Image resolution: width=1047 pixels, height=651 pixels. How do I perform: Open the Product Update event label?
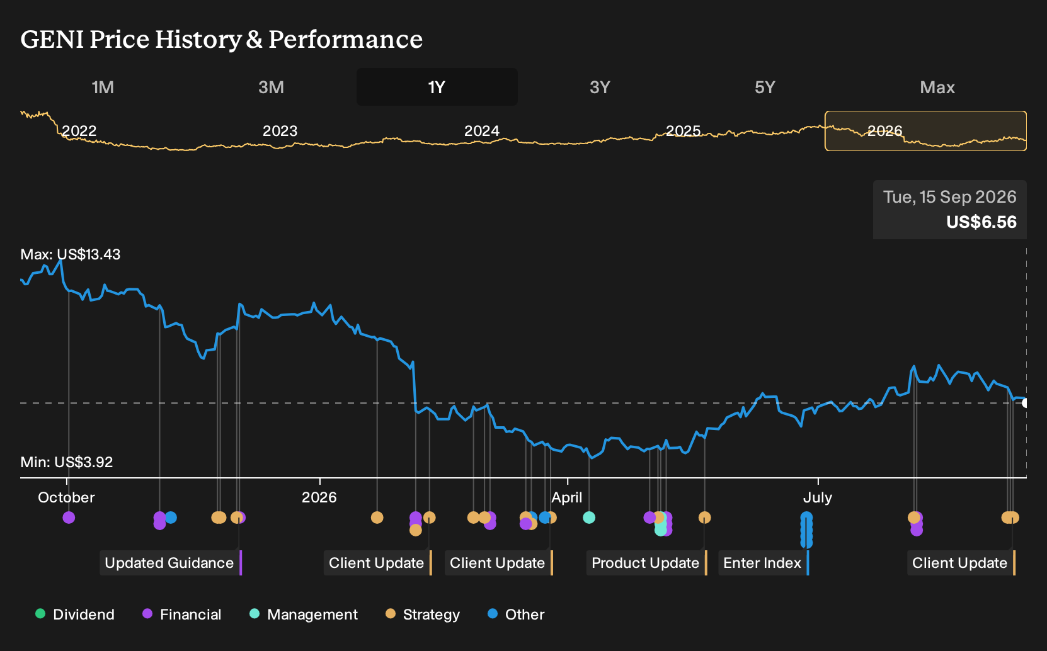point(646,563)
